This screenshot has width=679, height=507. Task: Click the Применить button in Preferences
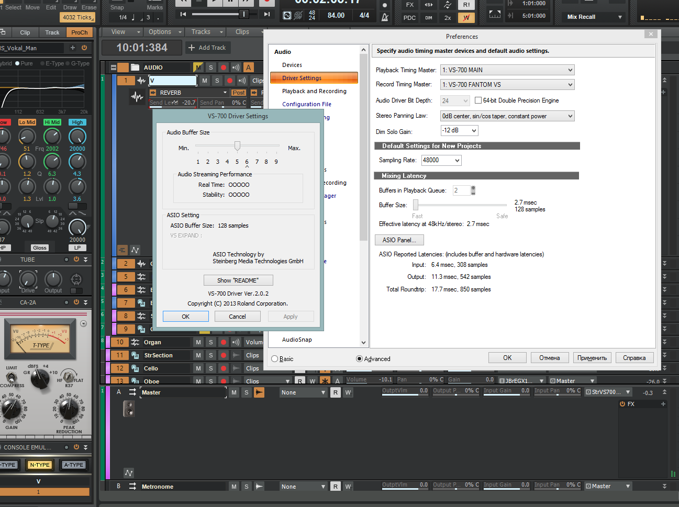tap(592, 358)
